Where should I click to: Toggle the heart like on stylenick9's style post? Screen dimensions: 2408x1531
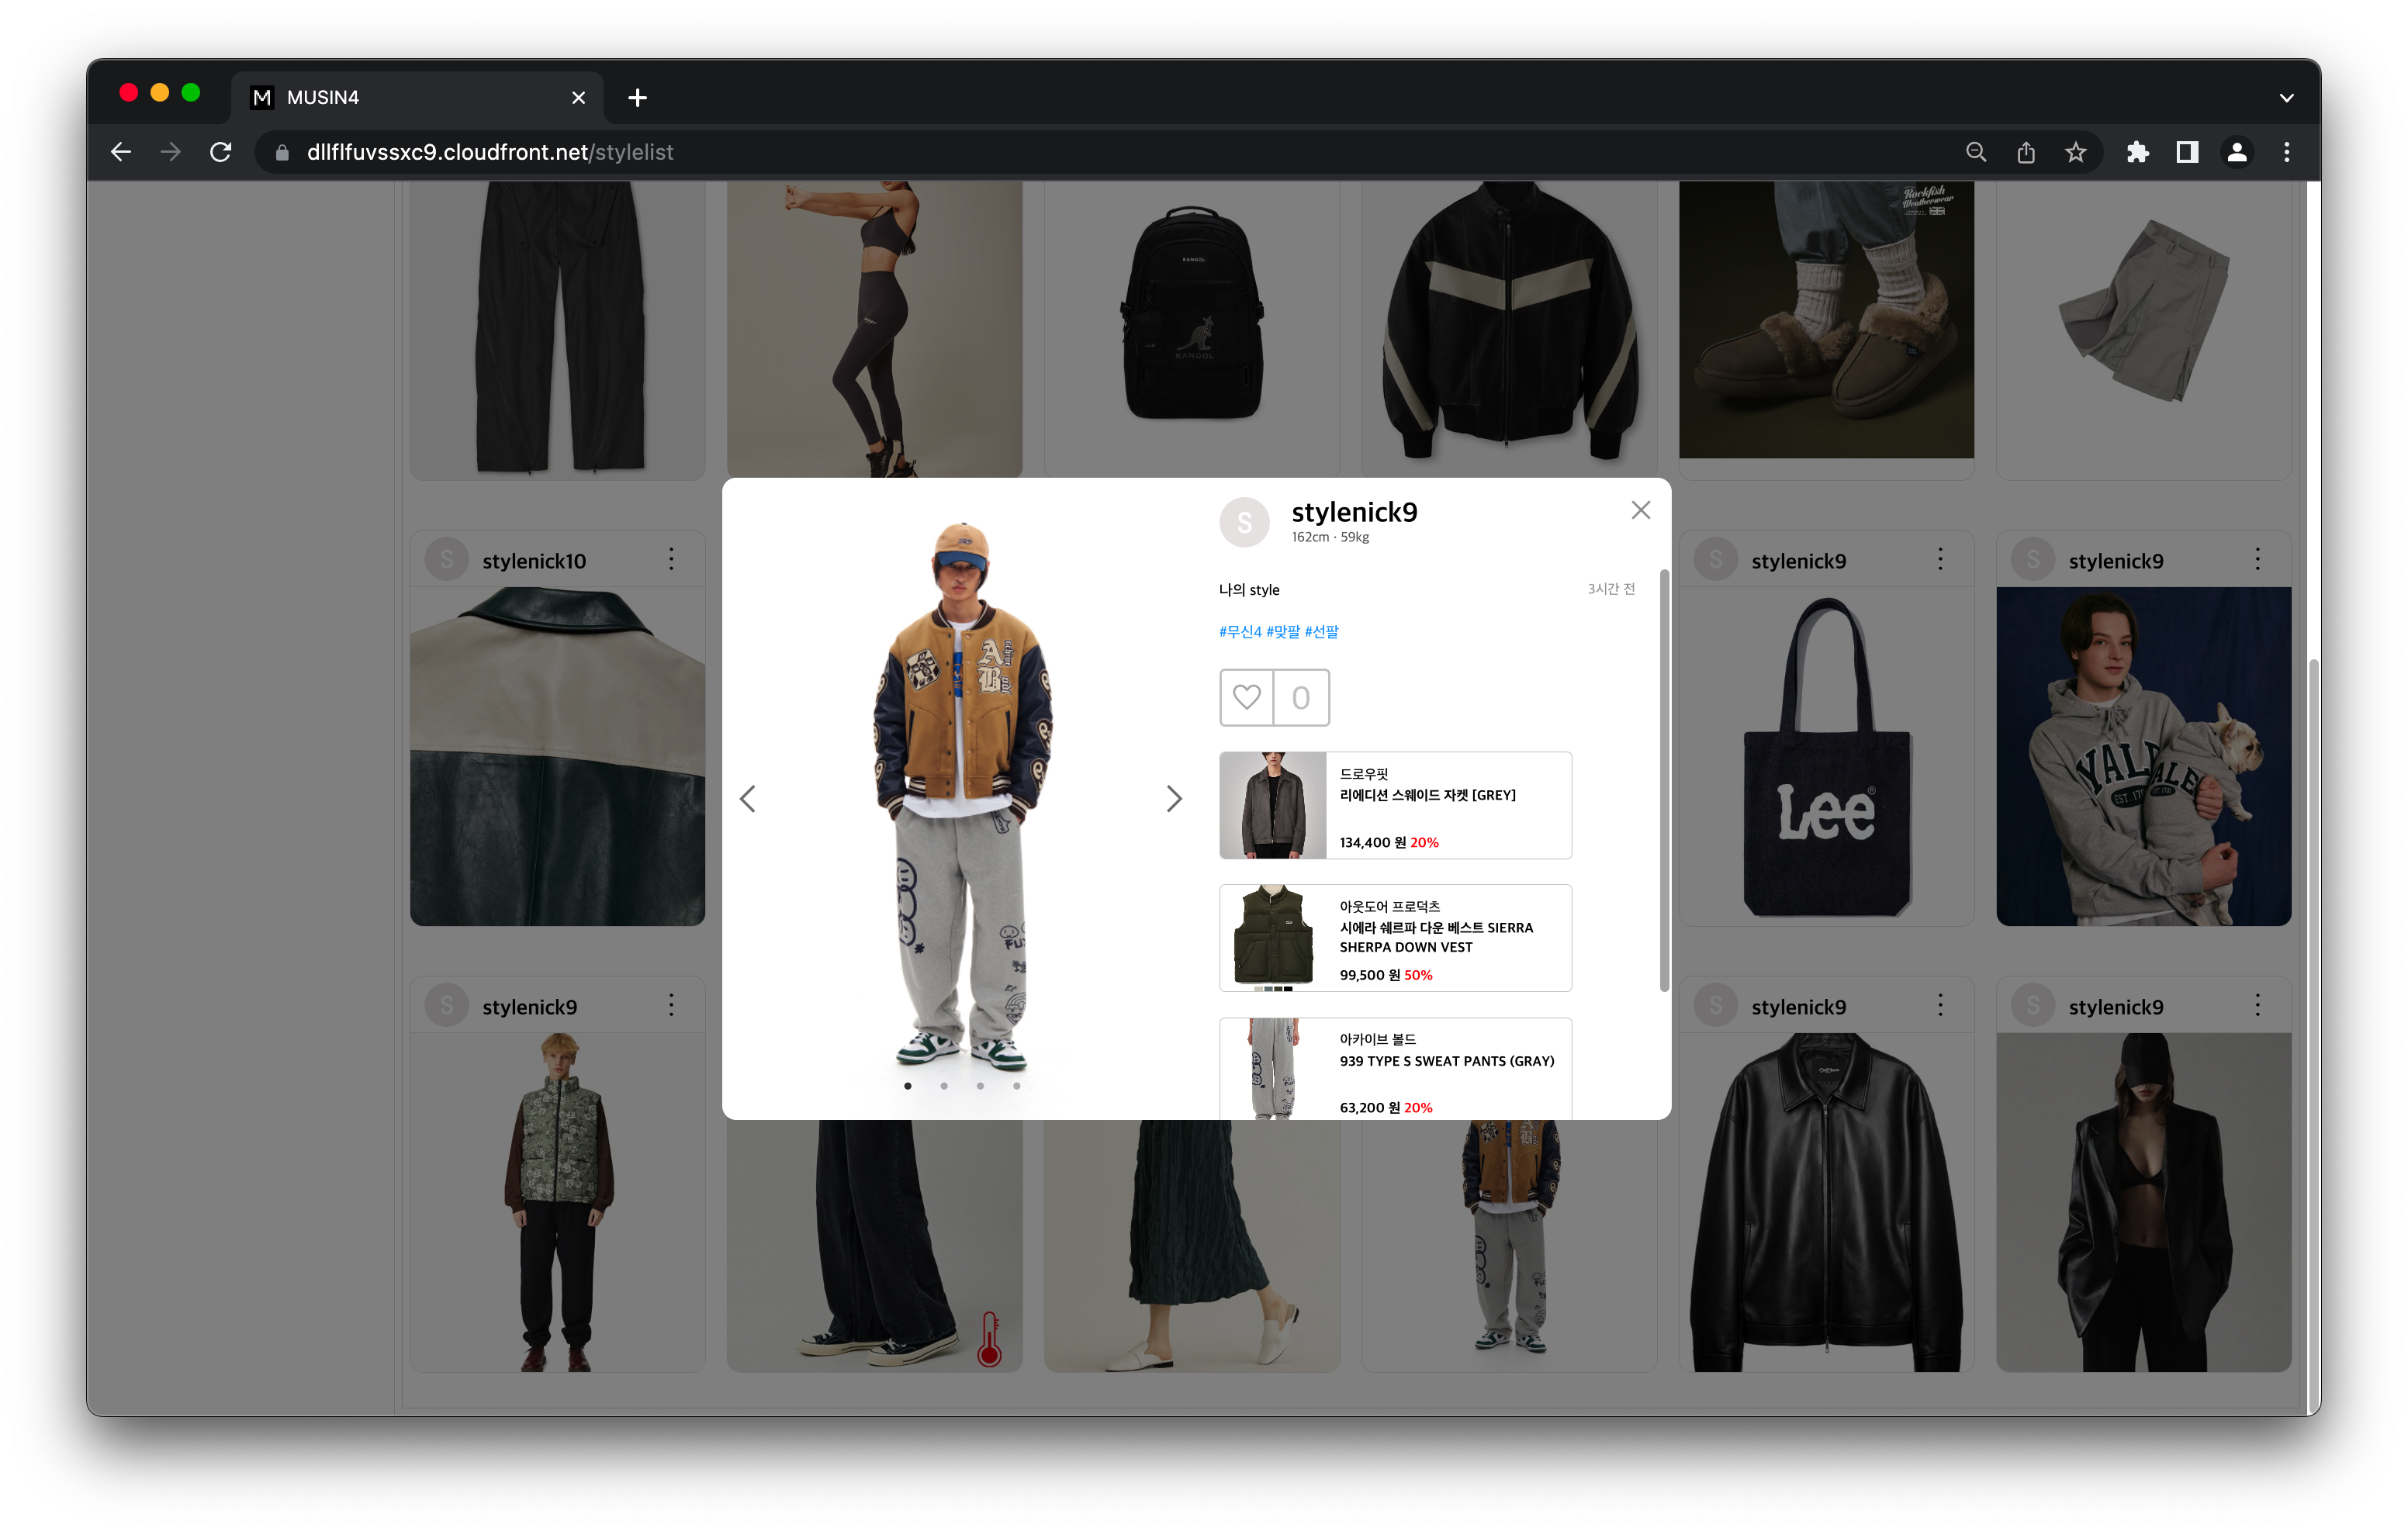[x=1246, y=698]
